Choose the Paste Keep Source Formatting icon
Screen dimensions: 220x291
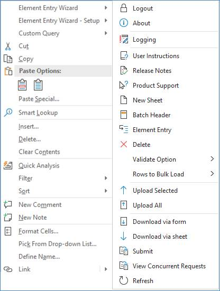22,85
